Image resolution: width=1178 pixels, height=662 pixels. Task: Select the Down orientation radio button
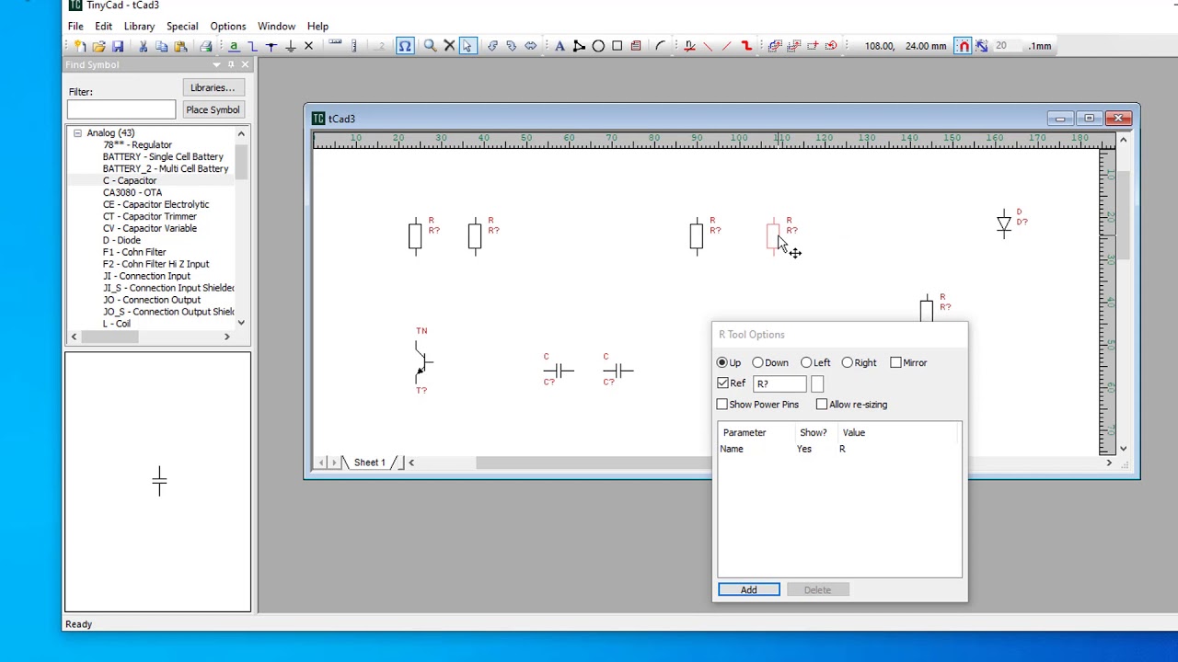point(757,363)
